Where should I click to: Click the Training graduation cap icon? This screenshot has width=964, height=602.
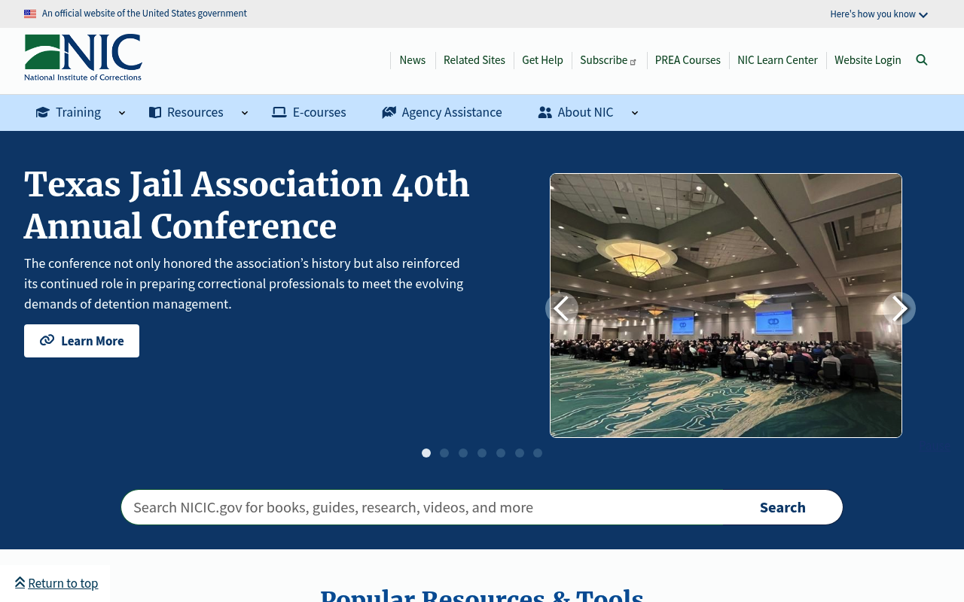click(x=43, y=112)
